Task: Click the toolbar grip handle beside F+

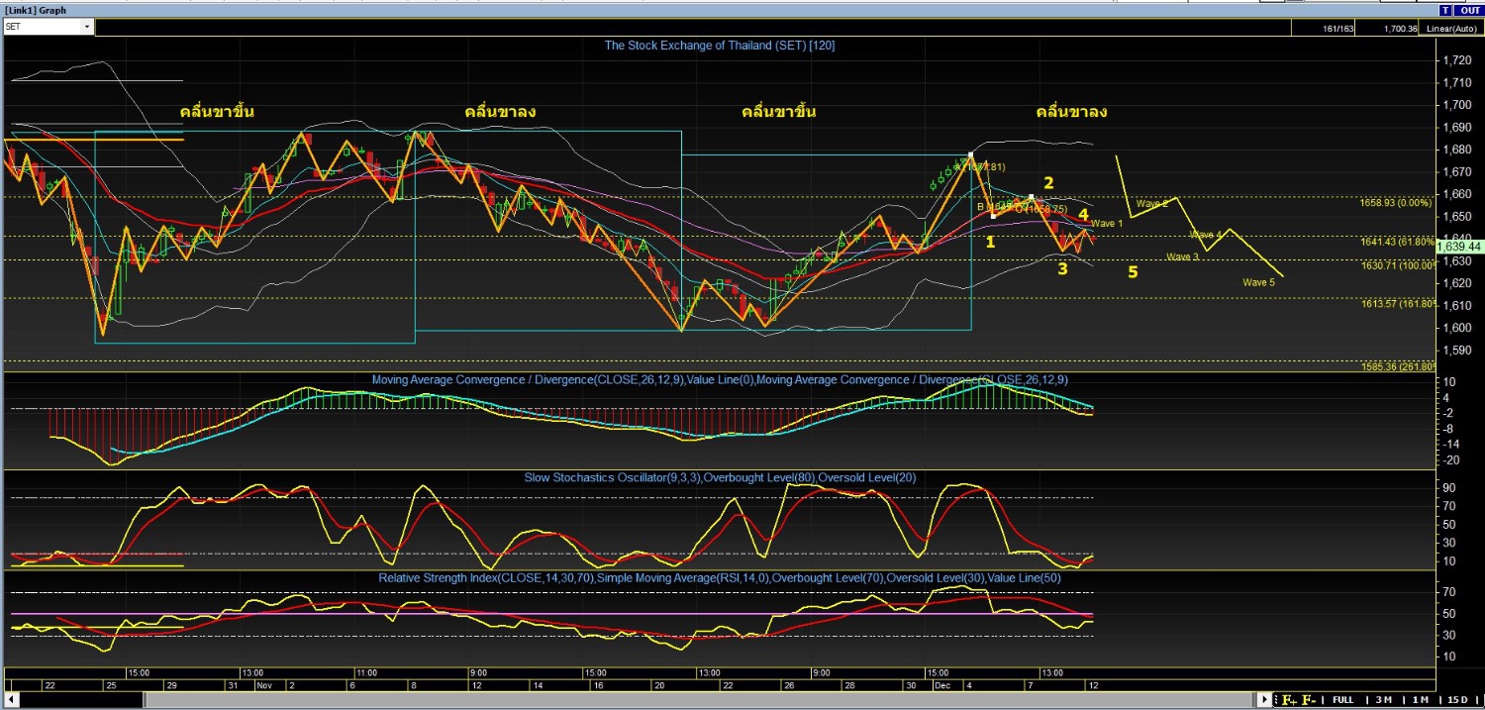Action: [1276, 700]
